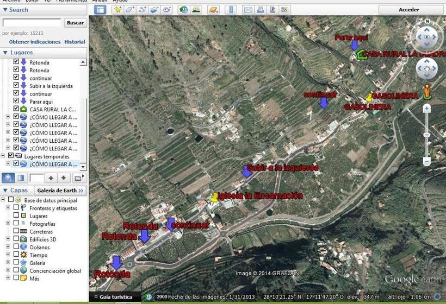
Task: Open the Galería de Earth button
Action: tap(60, 191)
